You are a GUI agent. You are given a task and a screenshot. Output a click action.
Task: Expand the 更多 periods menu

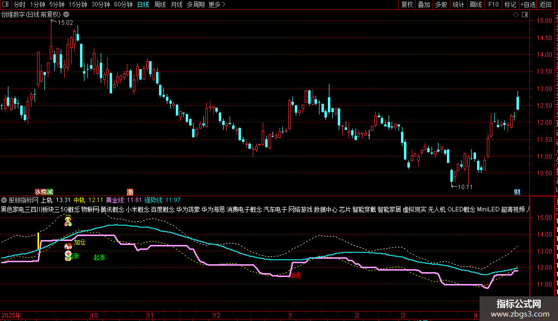coord(217,4)
